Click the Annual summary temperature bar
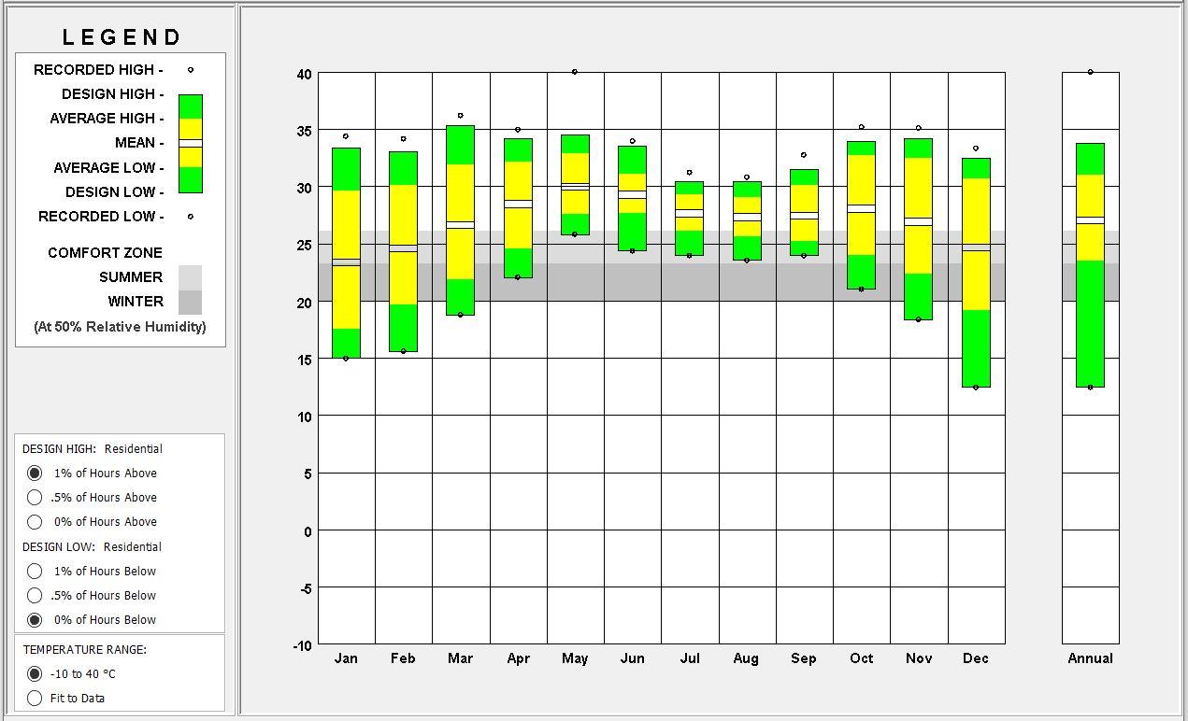The height and width of the screenshot is (721, 1188). pyautogui.click(x=1090, y=265)
